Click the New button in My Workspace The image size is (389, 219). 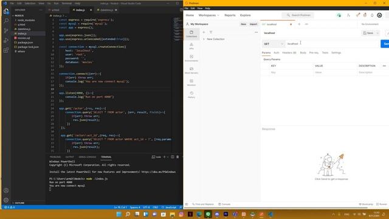243,24
